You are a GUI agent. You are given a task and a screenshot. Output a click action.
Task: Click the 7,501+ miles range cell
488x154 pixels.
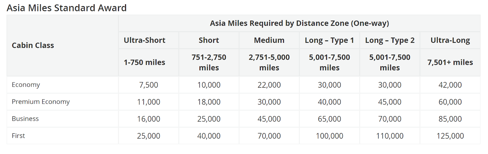click(x=450, y=62)
